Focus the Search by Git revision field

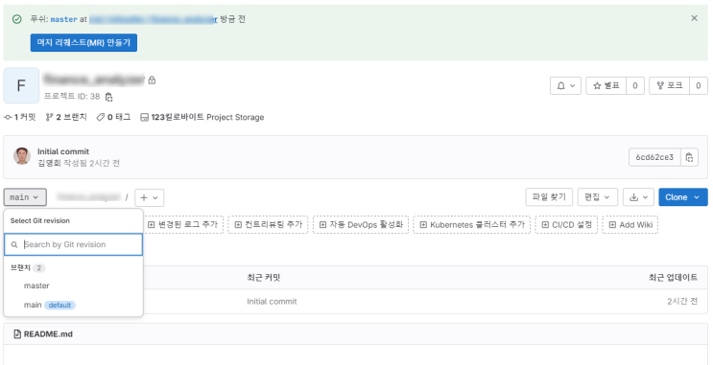(74, 244)
